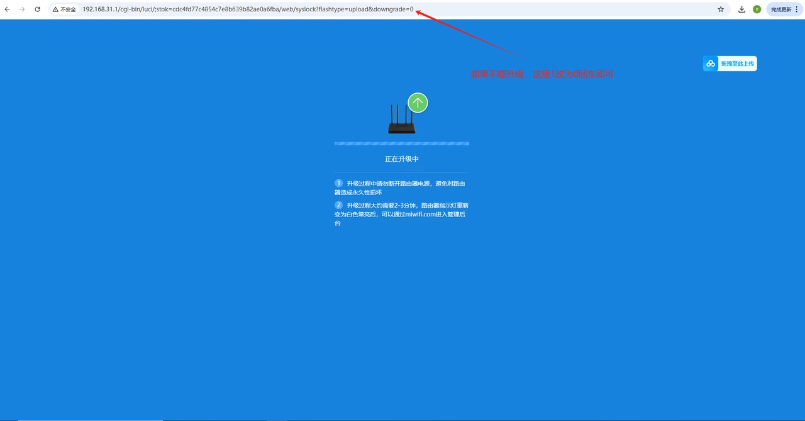
Task: Click the miwifi.com instruction text
Action: (402, 214)
